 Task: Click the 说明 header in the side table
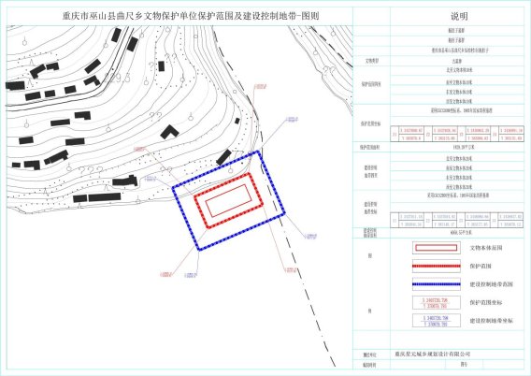click(459, 16)
